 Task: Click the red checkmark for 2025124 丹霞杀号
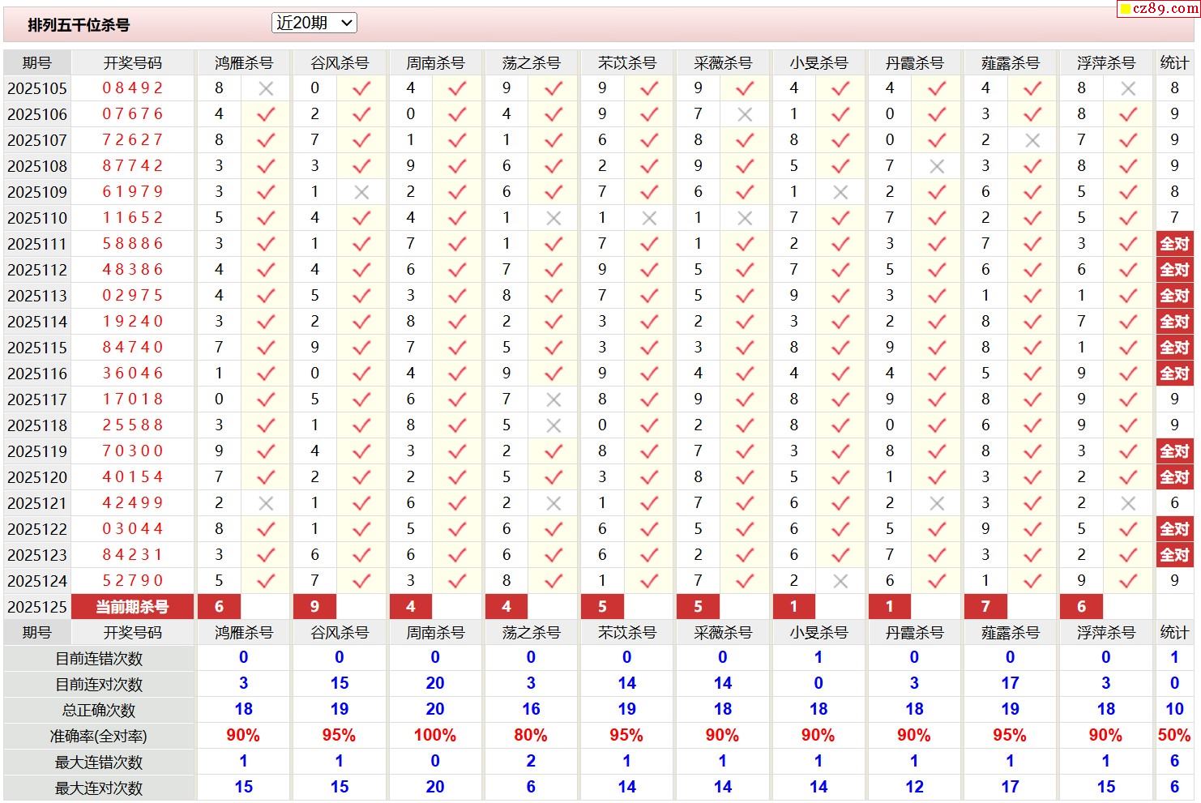[x=937, y=581]
